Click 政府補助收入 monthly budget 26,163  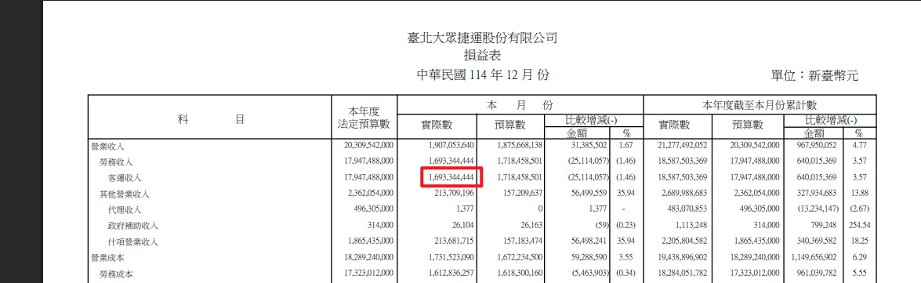(533, 226)
